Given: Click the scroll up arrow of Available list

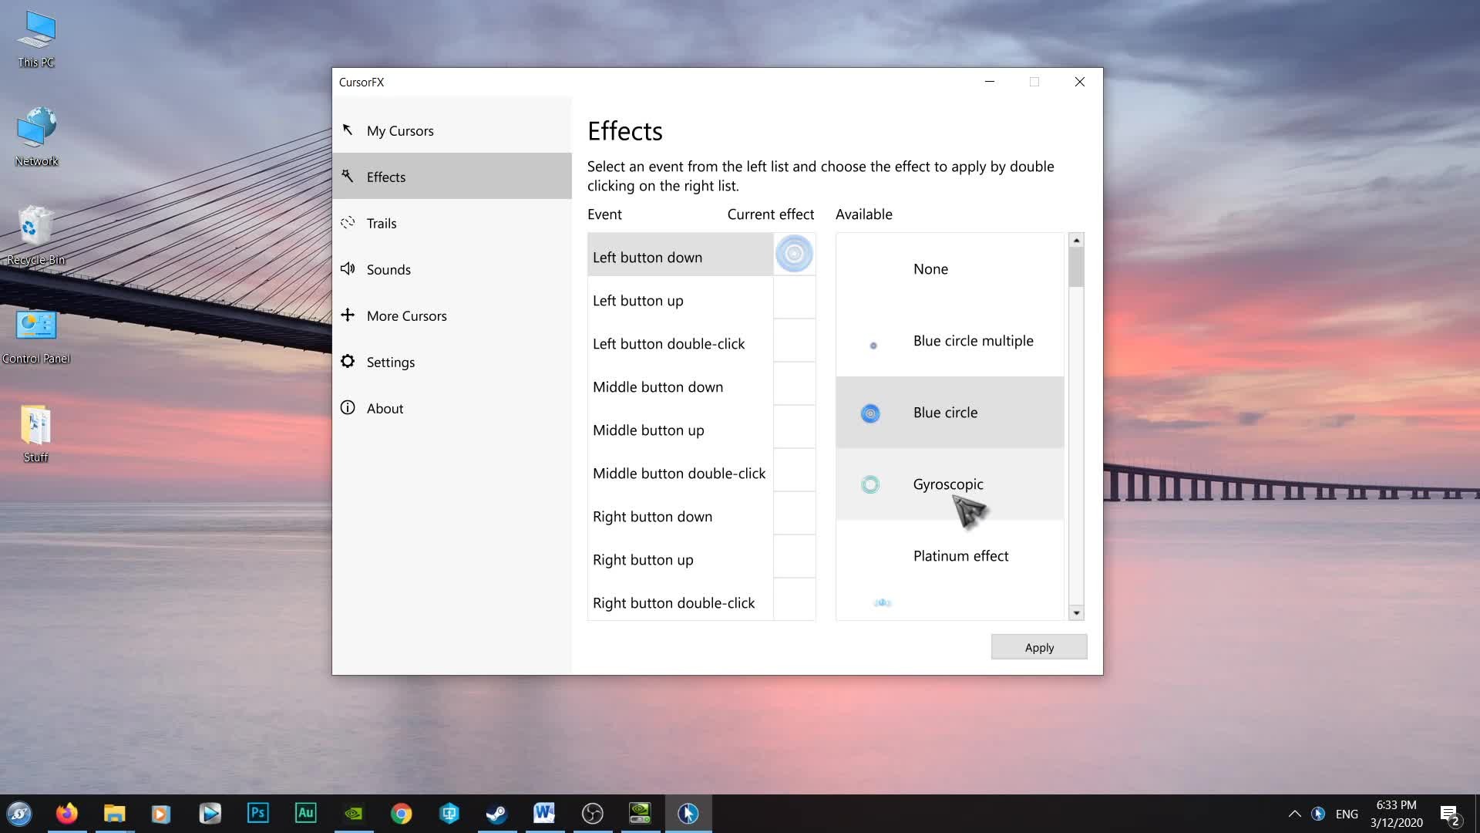Looking at the screenshot, I should tap(1076, 241).
